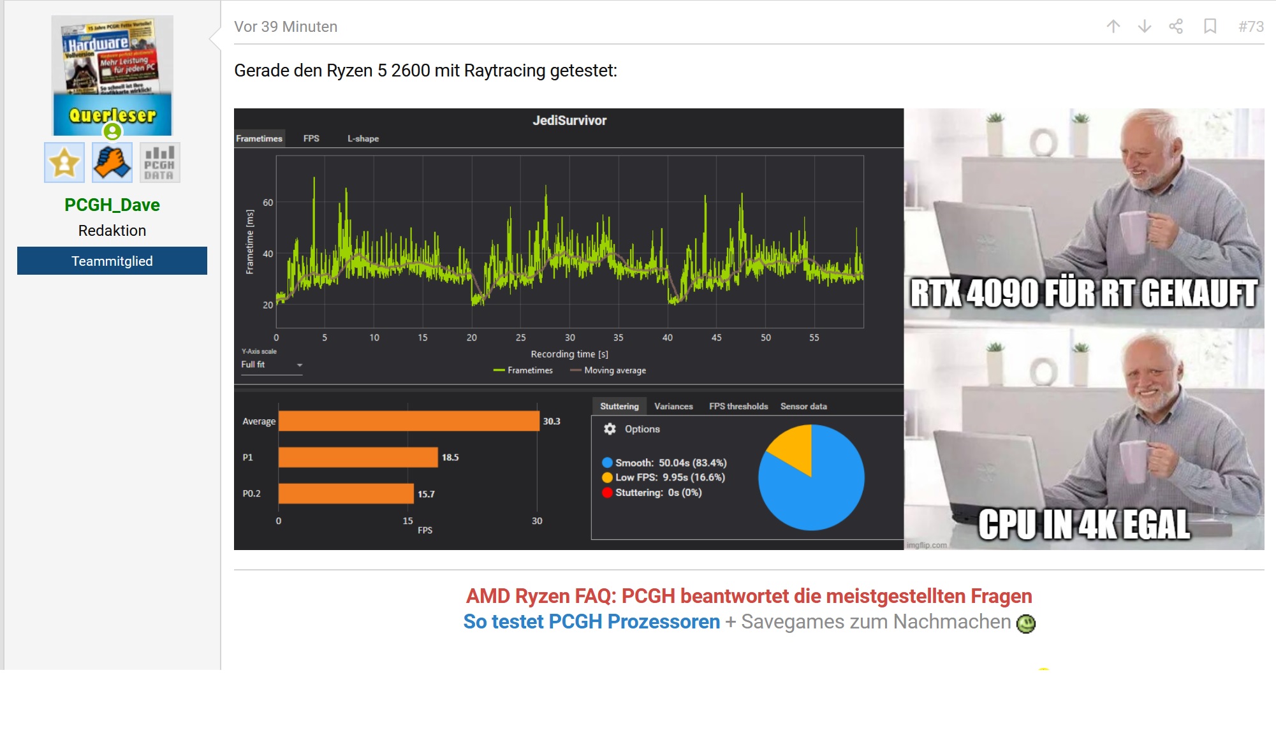Switch to the FPS graph tab
The image size is (1276, 740).
311,138
